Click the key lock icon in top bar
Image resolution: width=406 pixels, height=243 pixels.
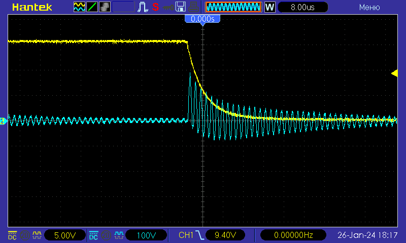coord(168,8)
